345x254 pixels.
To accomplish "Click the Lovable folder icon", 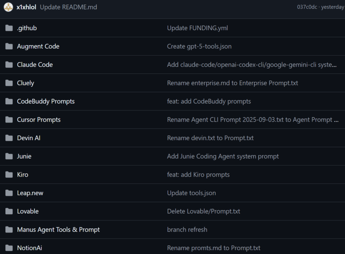I will (x=9, y=211).
